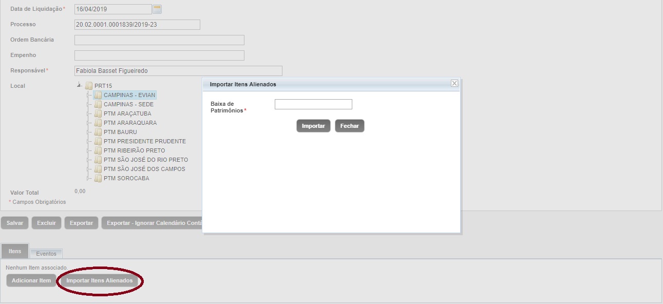Click the Importar Itens Alienados button

point(100,280)
